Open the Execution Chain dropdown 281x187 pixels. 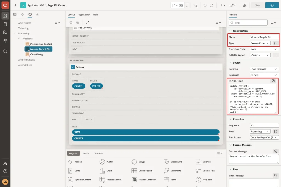coord(264,49)
